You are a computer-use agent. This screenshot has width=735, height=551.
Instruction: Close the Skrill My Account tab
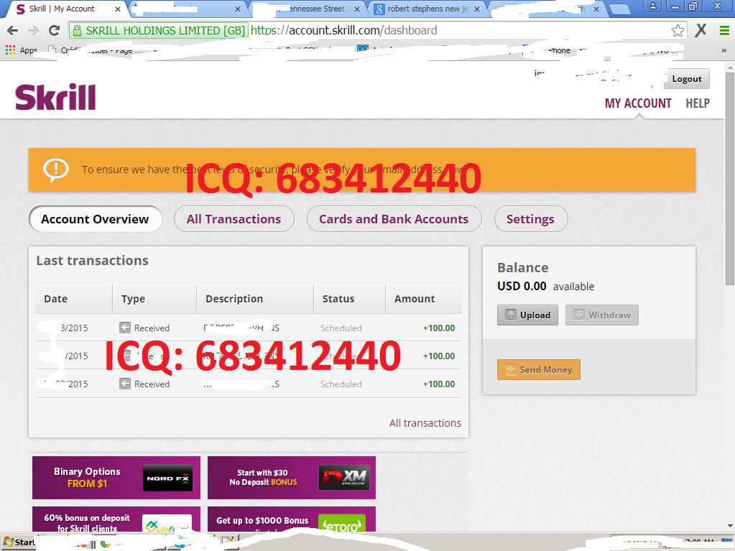(118, 9)
